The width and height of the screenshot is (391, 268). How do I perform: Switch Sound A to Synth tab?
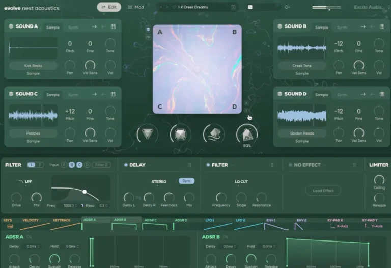tap(73, 27)
